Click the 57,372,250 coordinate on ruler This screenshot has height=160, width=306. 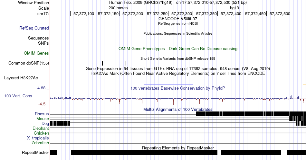[157, 13]
